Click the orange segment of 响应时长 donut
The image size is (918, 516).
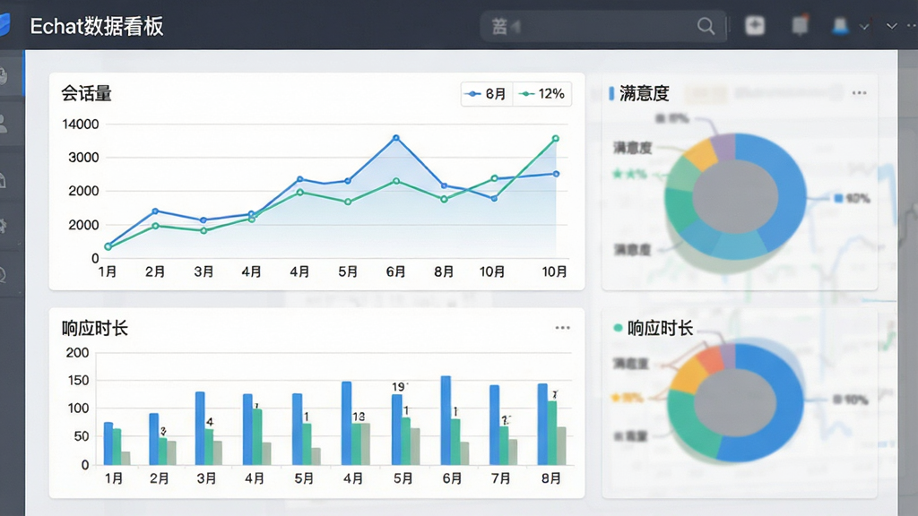[x=709, y=358]
